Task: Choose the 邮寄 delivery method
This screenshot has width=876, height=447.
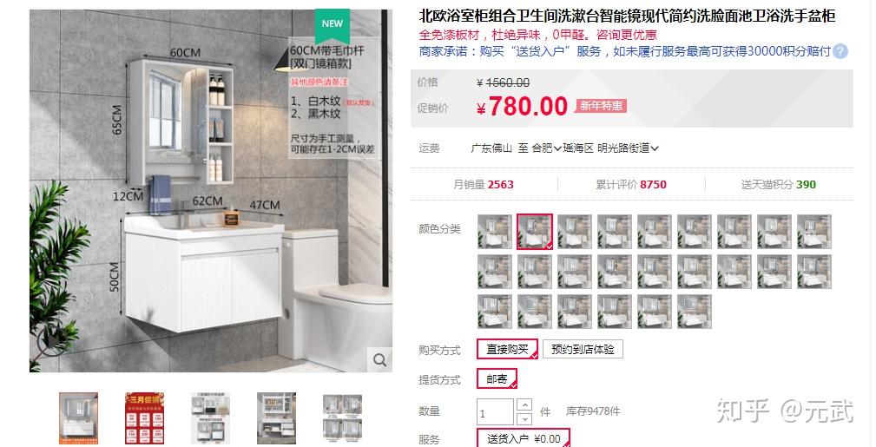Action: (497, 378)
